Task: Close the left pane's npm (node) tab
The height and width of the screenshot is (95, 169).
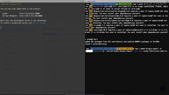Action: click(x=1, y=1)
